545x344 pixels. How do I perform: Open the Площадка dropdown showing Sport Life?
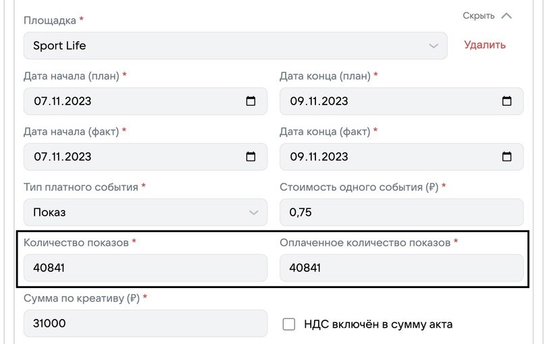pyautogui.click(x=230, y=46)
